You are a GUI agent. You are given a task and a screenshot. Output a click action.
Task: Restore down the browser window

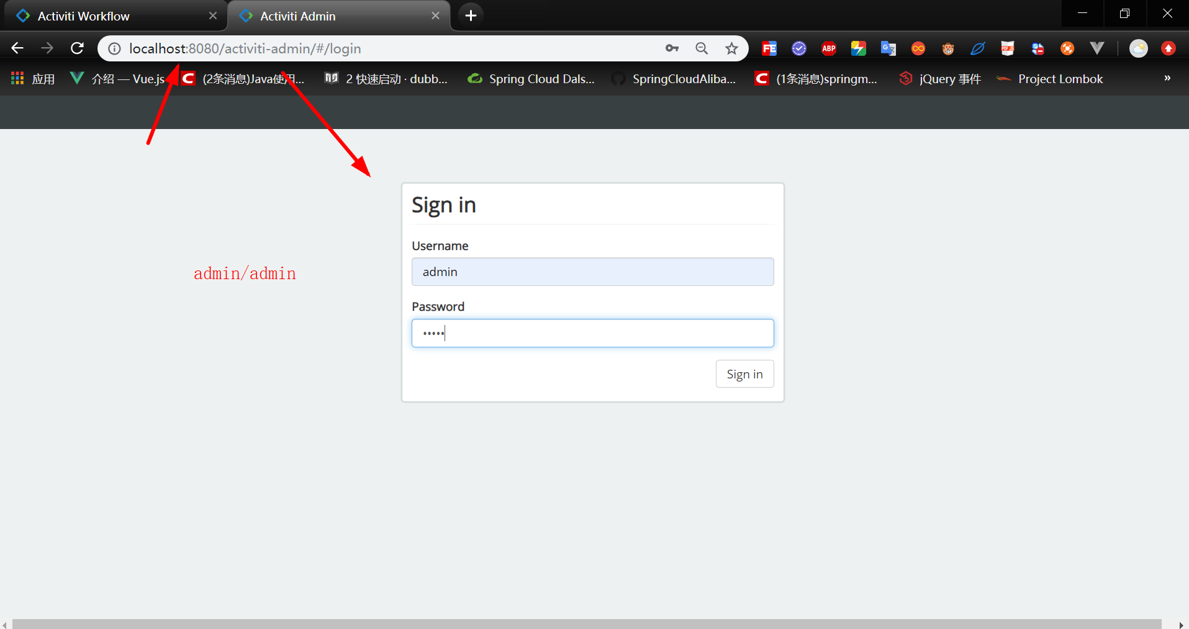pos(1124,13)
